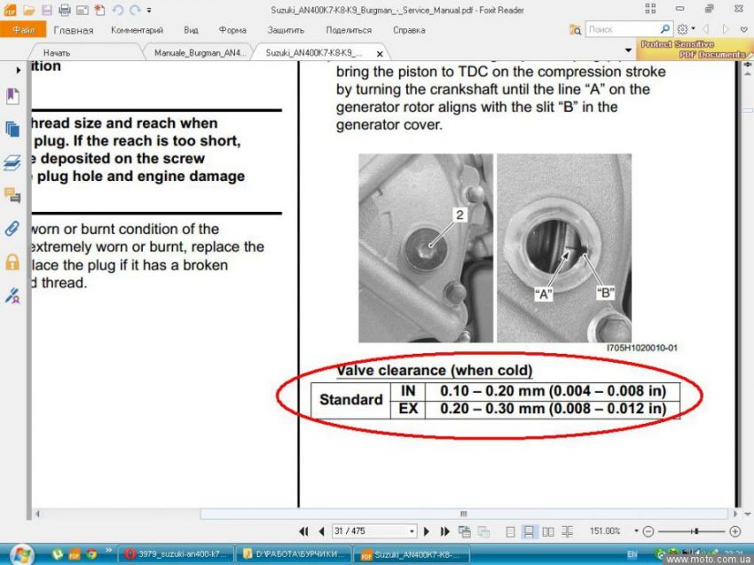The width and height of the screenshot is (754, 565).
Task: Select single page view mode
Action: (510, 531)
